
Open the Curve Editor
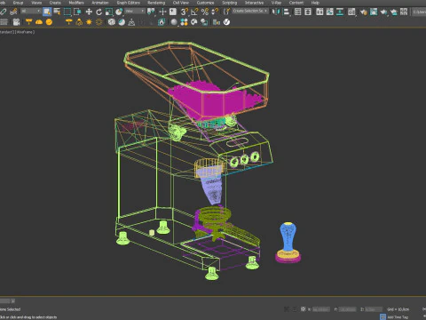[x=329, y=12]
